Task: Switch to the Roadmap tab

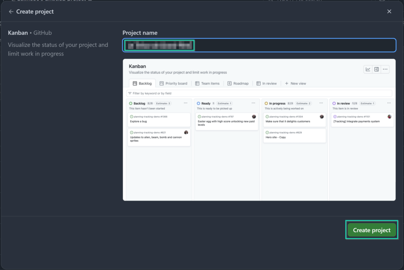Action: coord(238,83)
